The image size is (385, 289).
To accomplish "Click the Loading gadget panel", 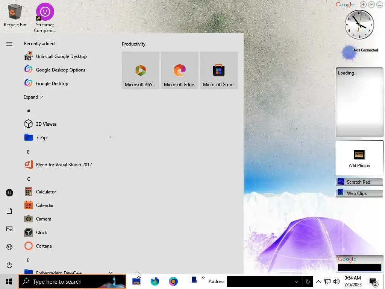I will click(359, 102).
